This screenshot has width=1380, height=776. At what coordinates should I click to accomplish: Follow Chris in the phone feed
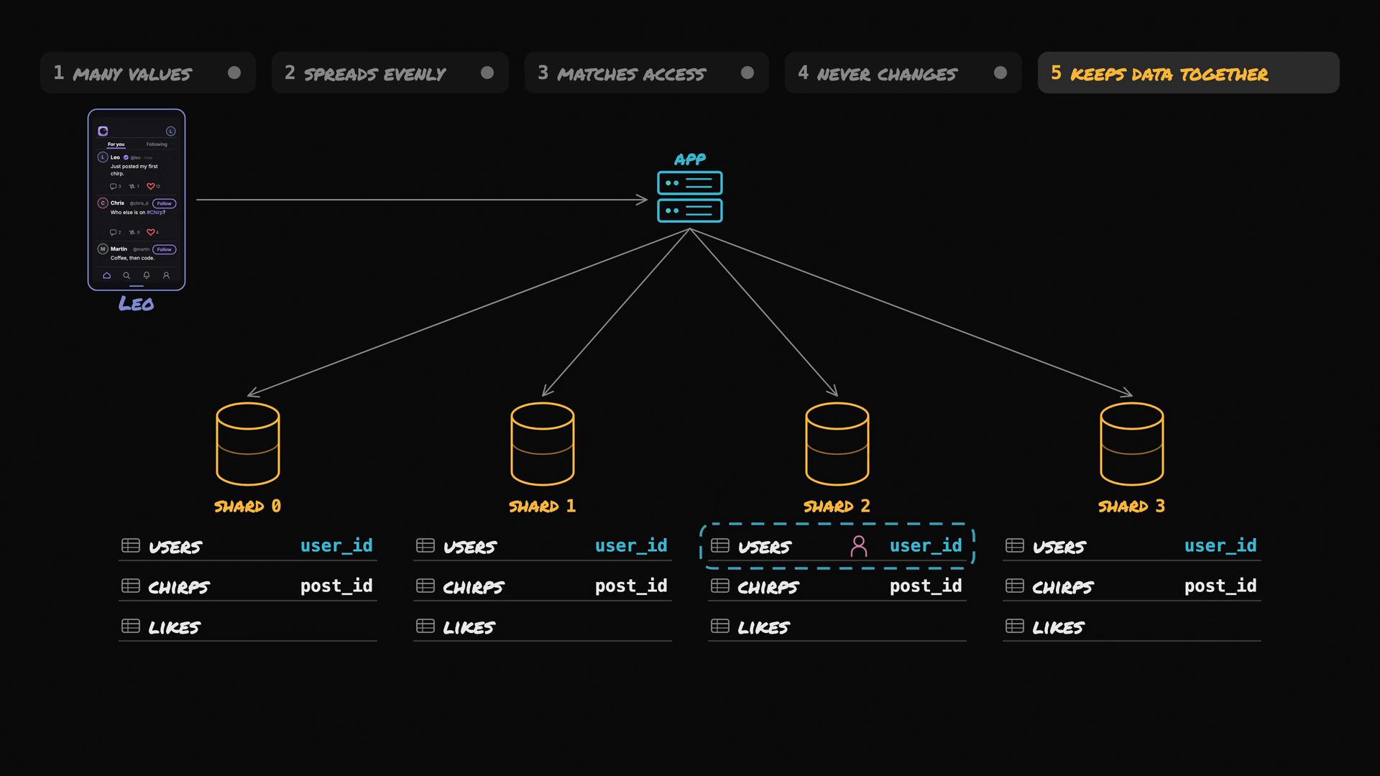[165, 203]
